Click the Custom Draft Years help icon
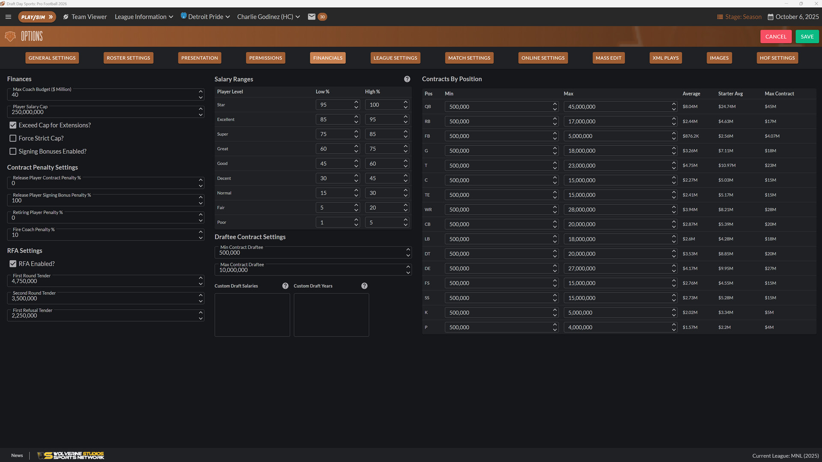 coord(364,286)
